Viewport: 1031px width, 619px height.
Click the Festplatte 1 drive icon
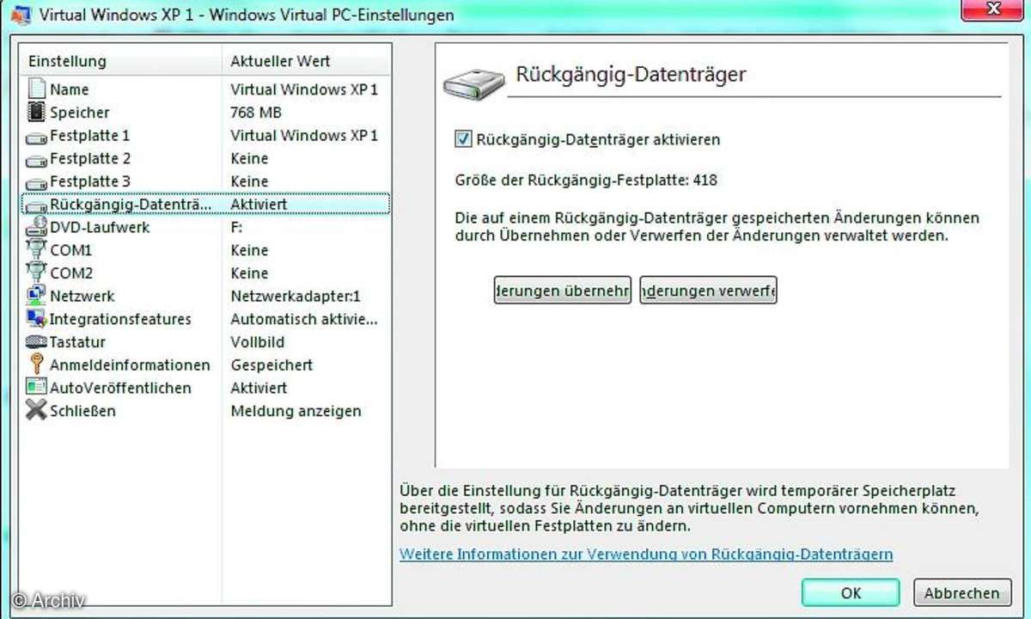[36, 137]
